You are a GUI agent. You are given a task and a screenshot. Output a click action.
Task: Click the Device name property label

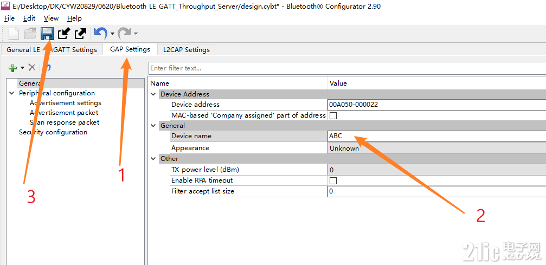(191, 136)
